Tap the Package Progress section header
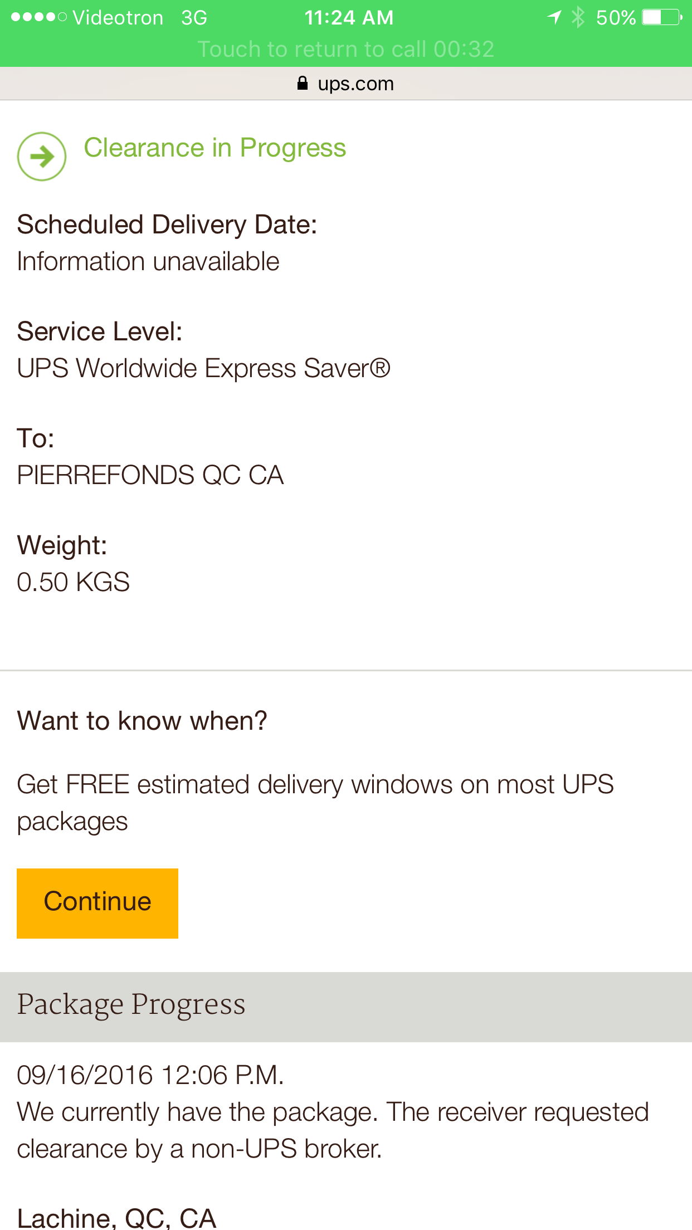Image resolution: width=692 pixels, height=1230 pixels. 346,1007
